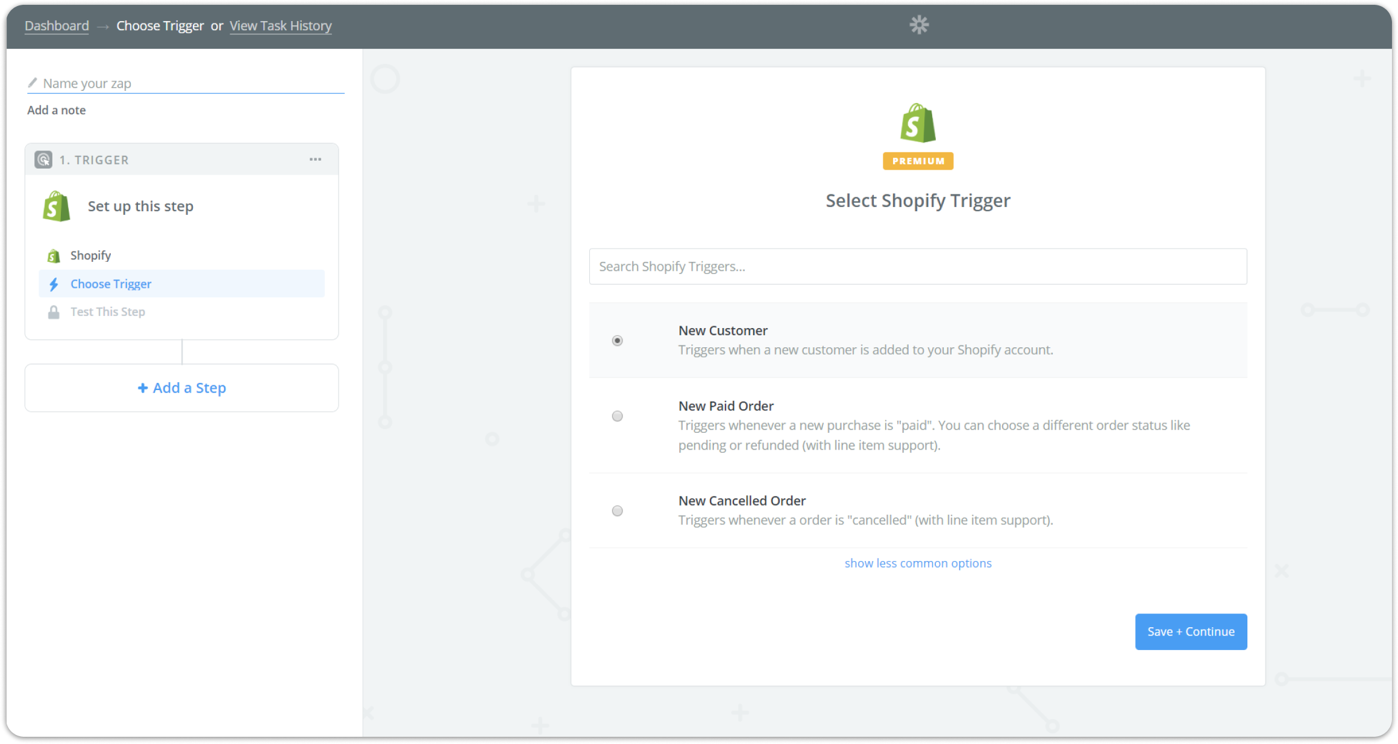Click the pencil icon by Name your zap
The width and height of the screenshot is (1398, 744).
tap(33, 83)
